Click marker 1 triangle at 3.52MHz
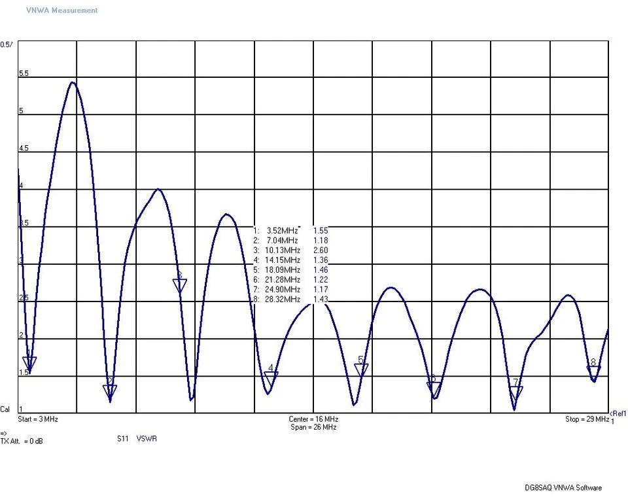 click(29, 364)
